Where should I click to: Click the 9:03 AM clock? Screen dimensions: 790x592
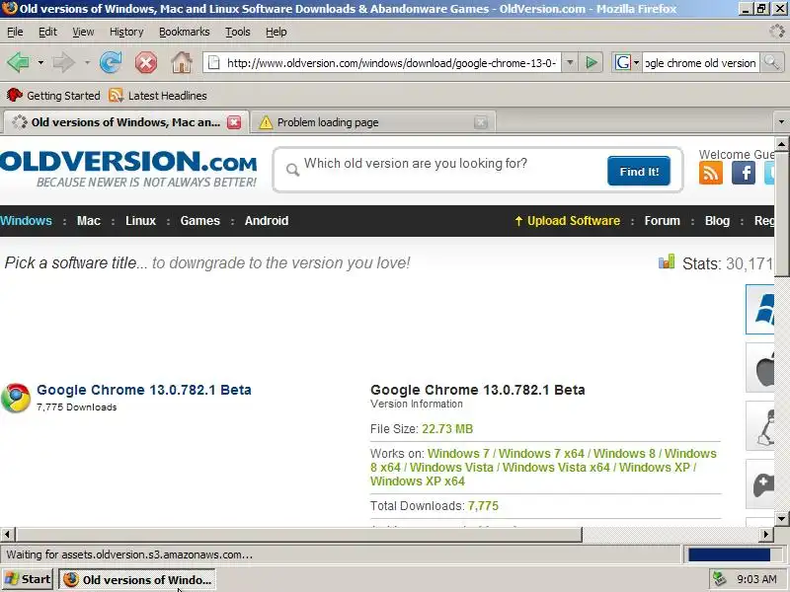756,579
